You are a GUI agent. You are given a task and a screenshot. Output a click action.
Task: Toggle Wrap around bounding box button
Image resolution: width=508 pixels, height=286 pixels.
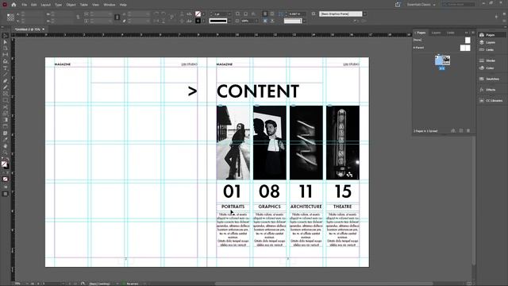(x=272, y=14)
